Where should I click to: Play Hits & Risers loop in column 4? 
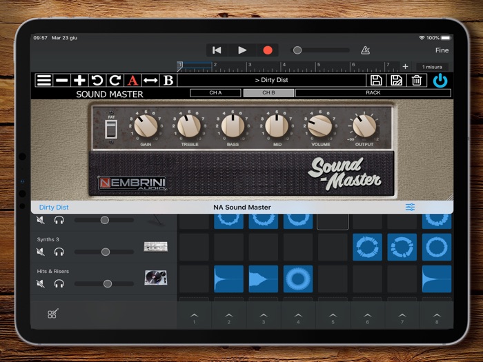(298, 279)
